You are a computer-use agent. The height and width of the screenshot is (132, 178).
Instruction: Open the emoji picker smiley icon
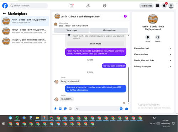pos(121,109)
